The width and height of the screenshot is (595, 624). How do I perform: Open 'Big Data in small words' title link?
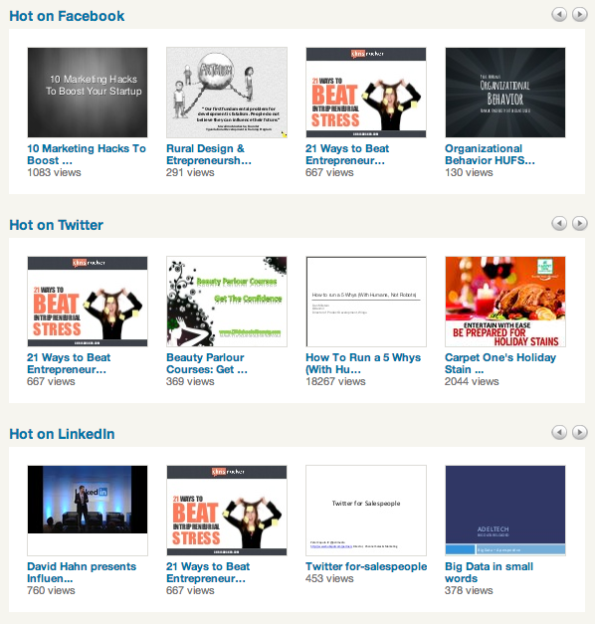[x=489, y=572]
